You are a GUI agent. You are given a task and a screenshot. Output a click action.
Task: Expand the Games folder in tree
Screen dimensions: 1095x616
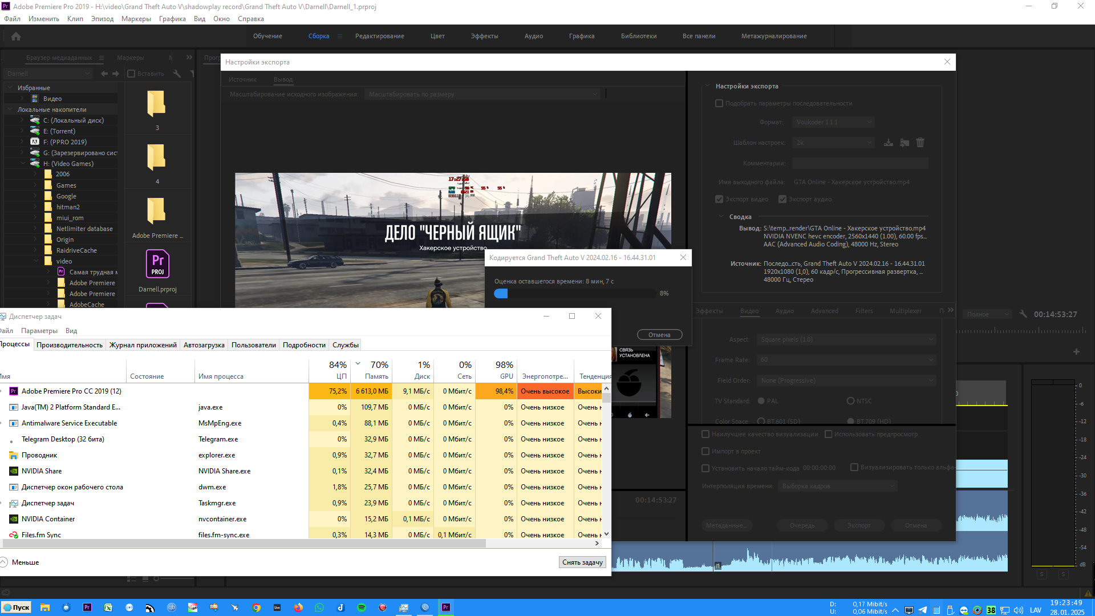click(35, 185)
